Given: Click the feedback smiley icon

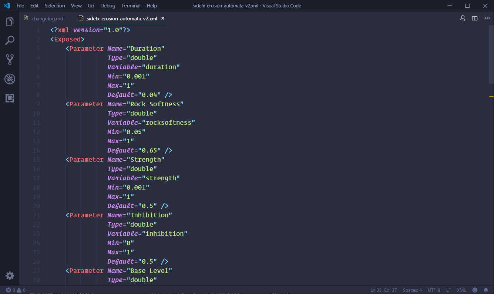Looking at the screenshot, I should (475, 290).
